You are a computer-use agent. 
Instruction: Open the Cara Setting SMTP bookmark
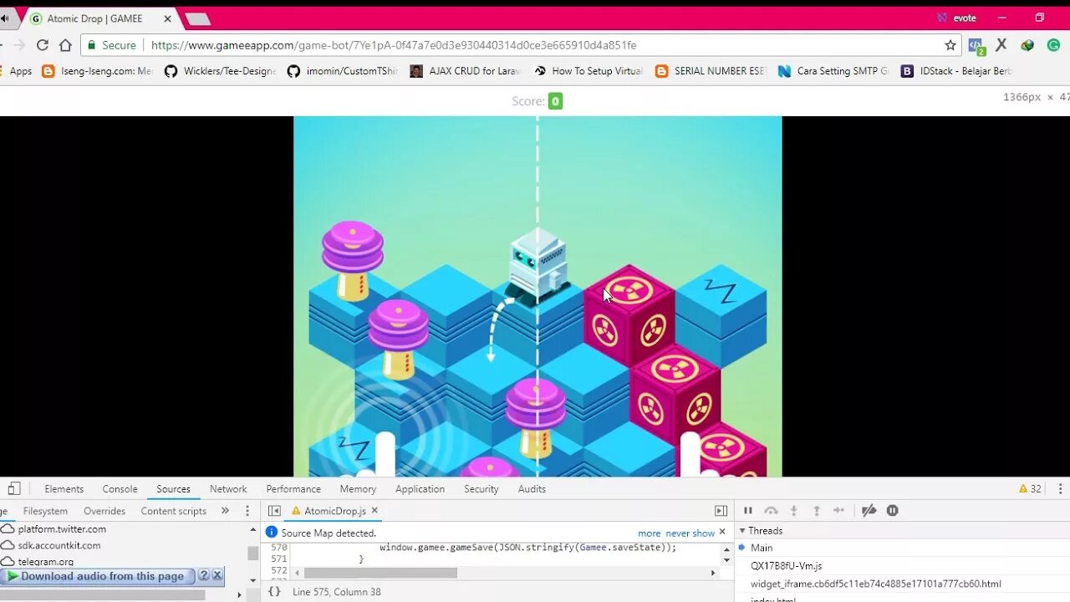(833, 71)
